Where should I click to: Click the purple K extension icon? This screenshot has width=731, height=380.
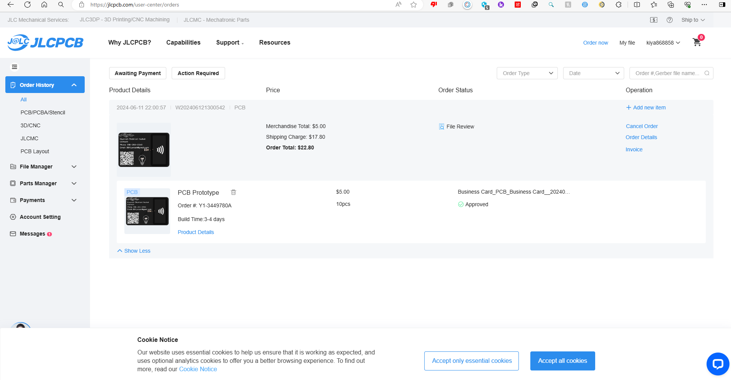[x=501, y=5]
